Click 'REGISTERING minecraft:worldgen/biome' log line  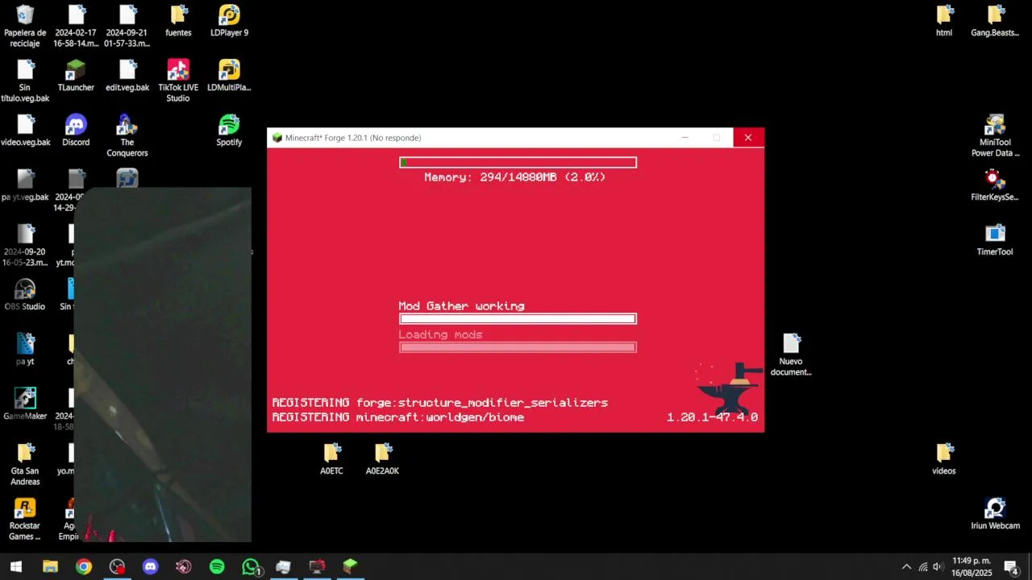pyautogui.click(x=398, y=417)
